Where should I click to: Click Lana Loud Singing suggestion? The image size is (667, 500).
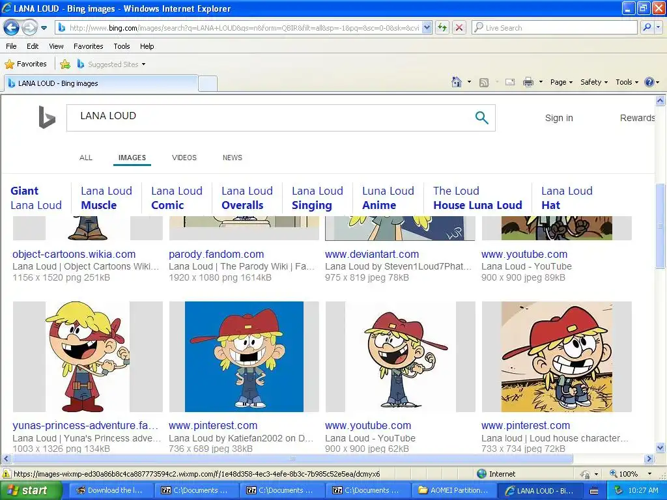[317, 198]
